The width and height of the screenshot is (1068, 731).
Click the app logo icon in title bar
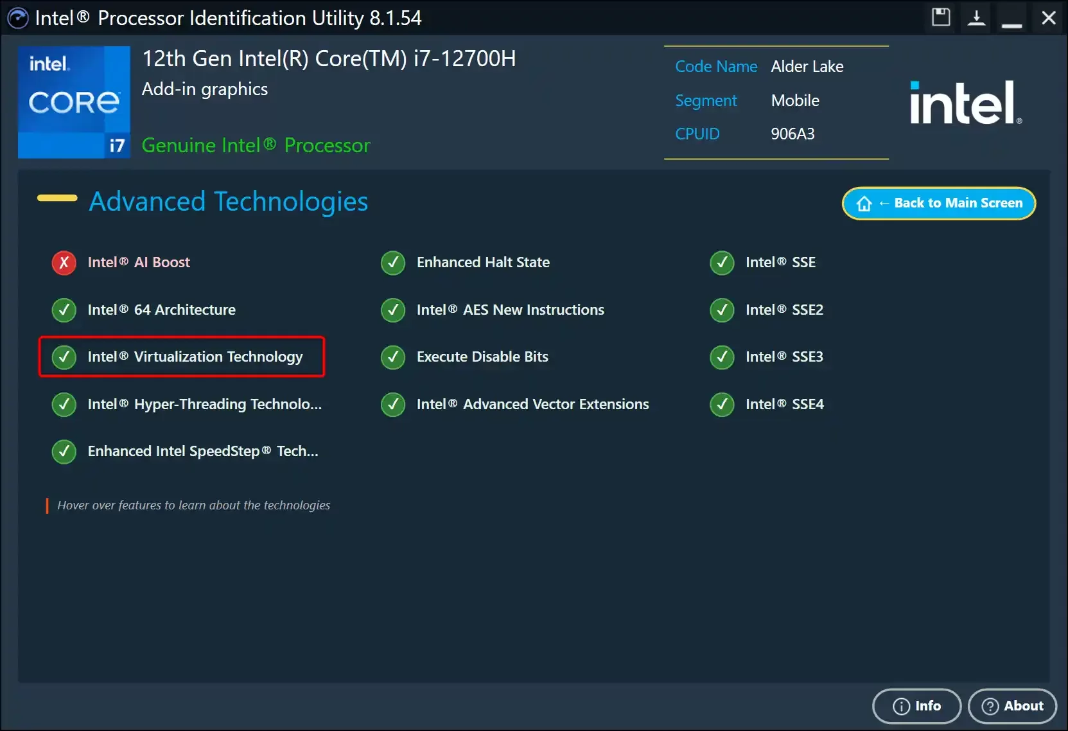click(x=17, y=18)
